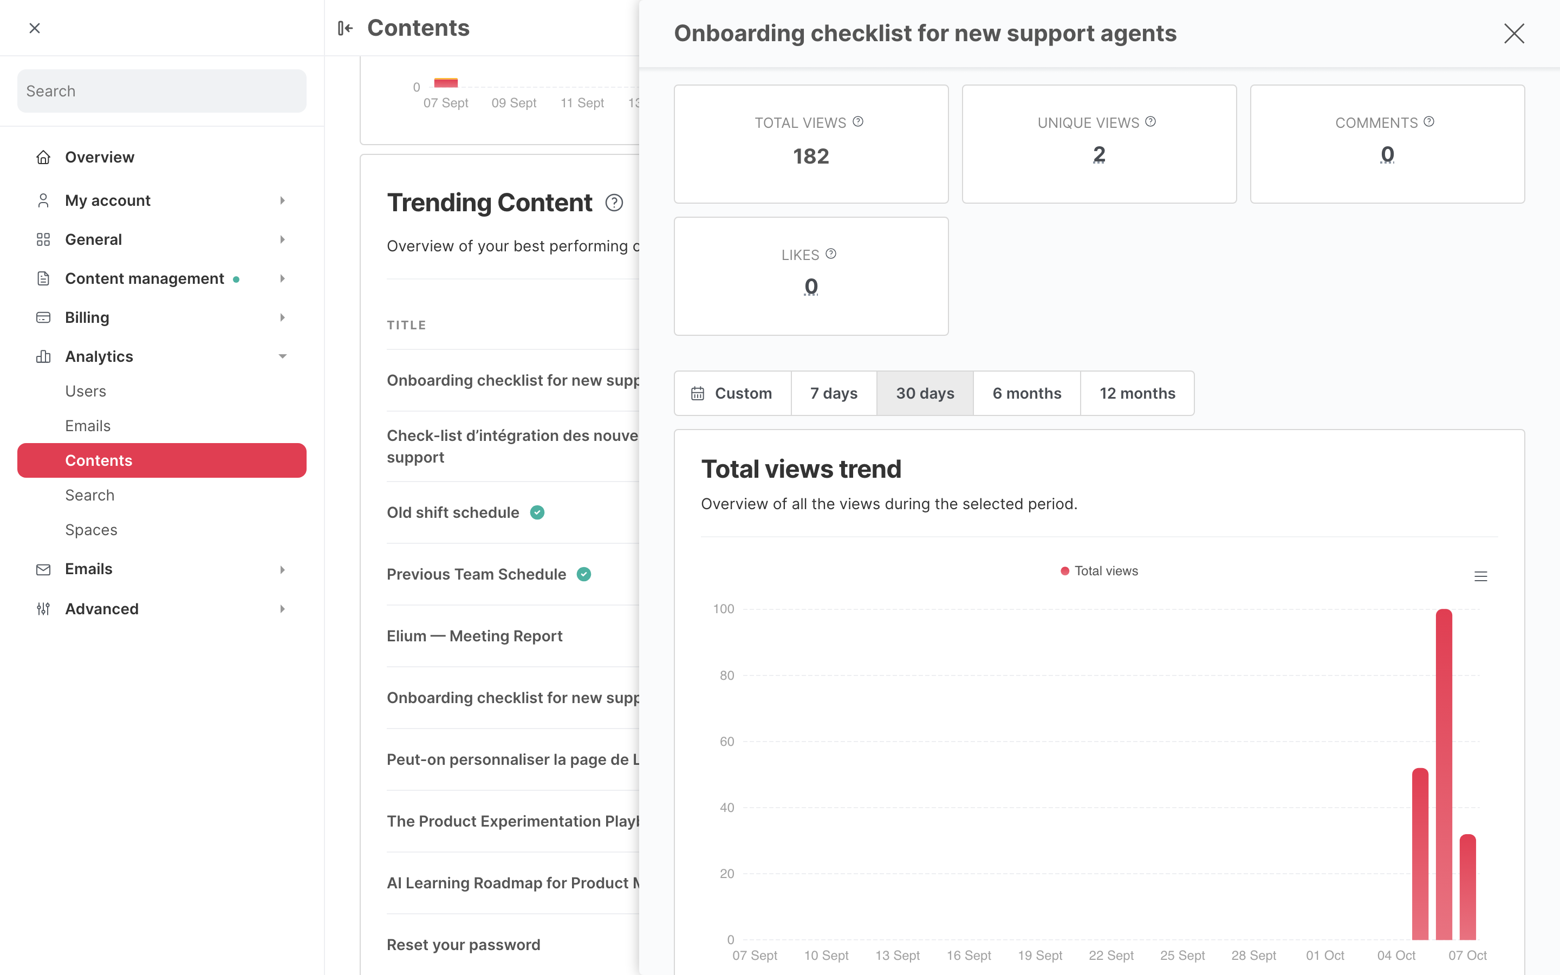The image size is (1560, 975).
Task: Expand the General section arrow
Action: pos(282,239)
